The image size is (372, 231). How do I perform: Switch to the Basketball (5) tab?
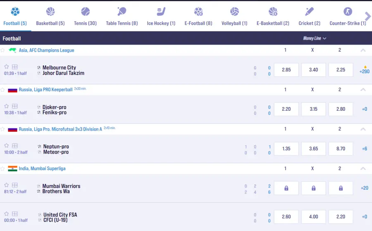50,23
